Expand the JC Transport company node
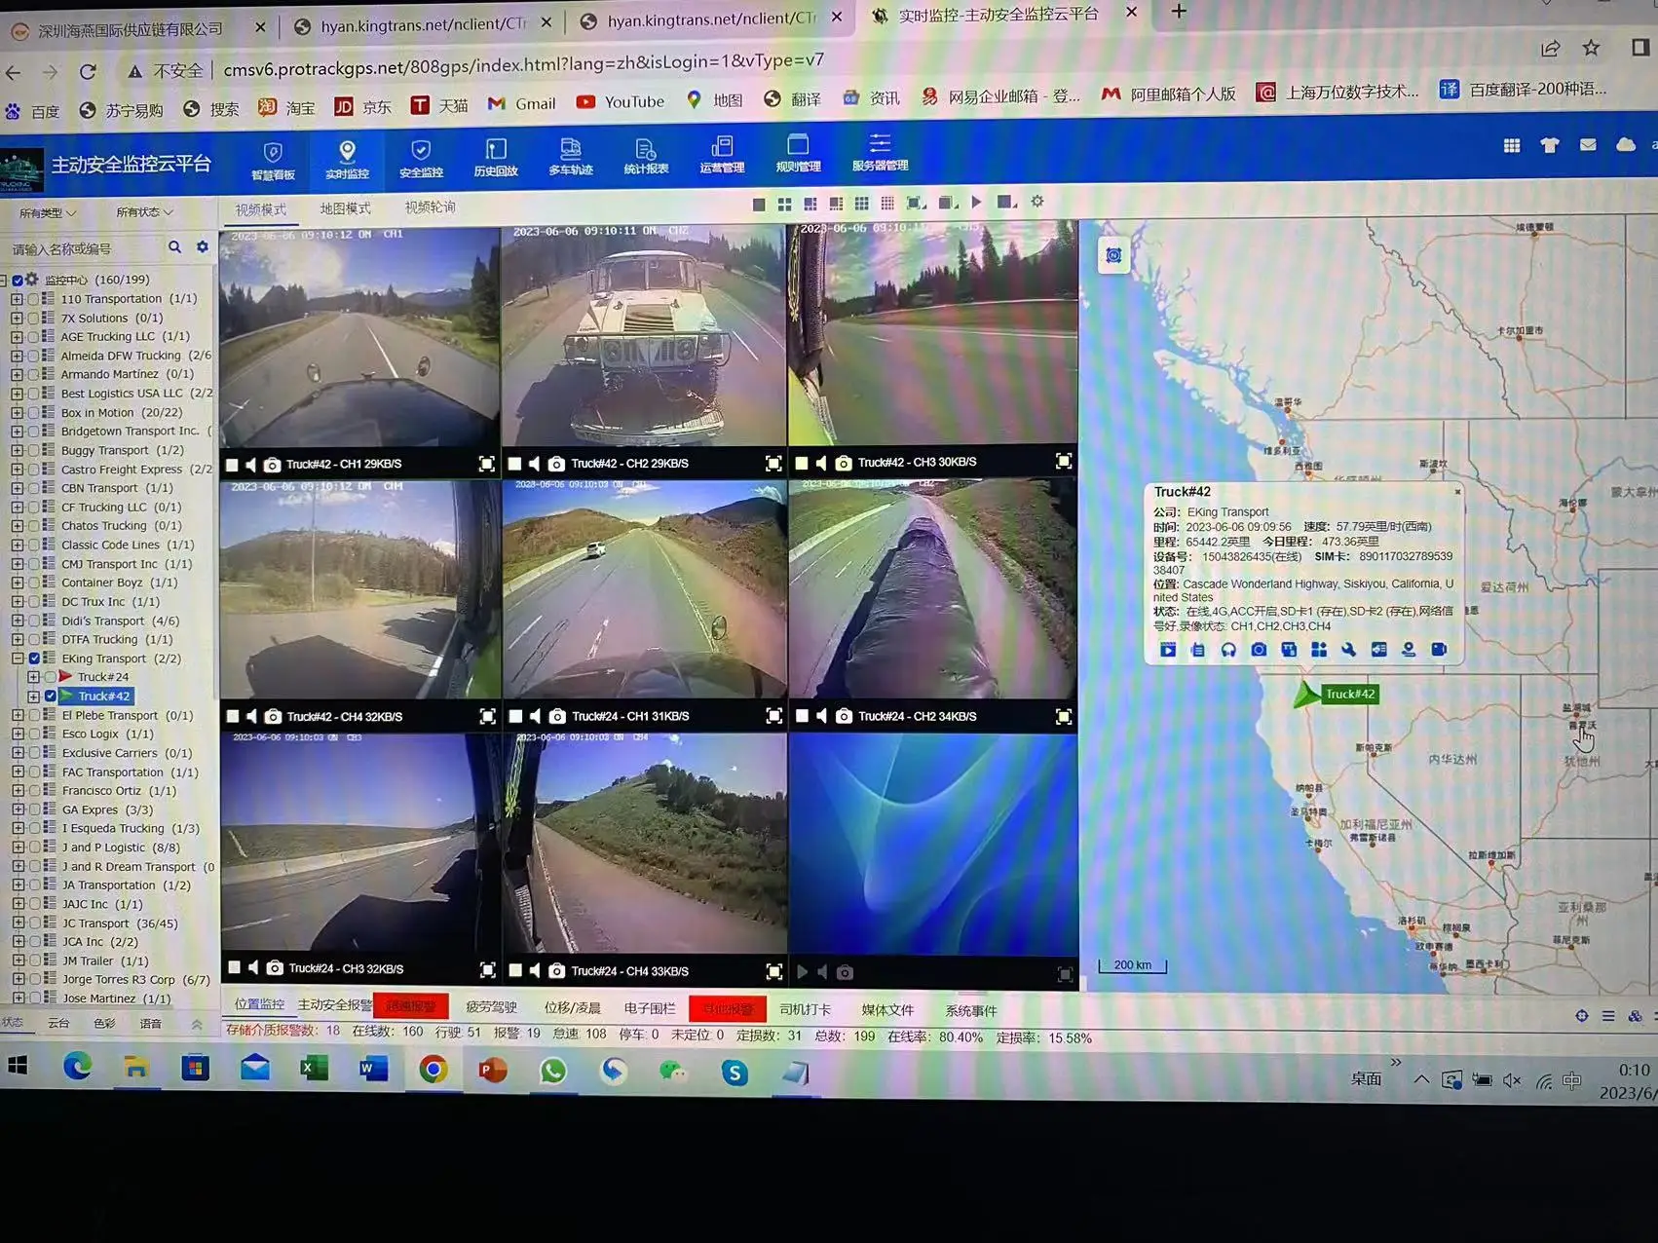The width and height of the screenshot is (1658, 1243). [17, 923]
